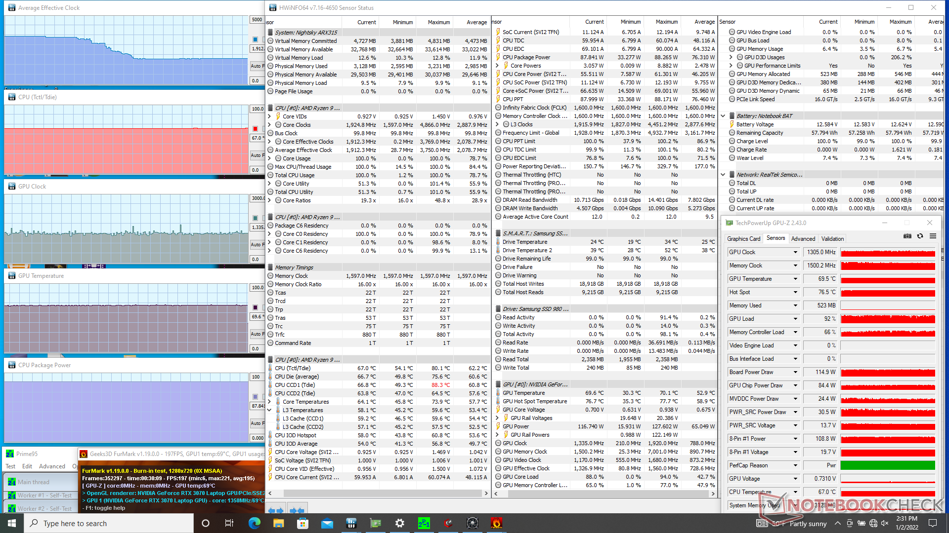This screenshot has height=533, width=949.
Task: Open Microsoft Store from the taskbar
Action: (x=302, y=523)
